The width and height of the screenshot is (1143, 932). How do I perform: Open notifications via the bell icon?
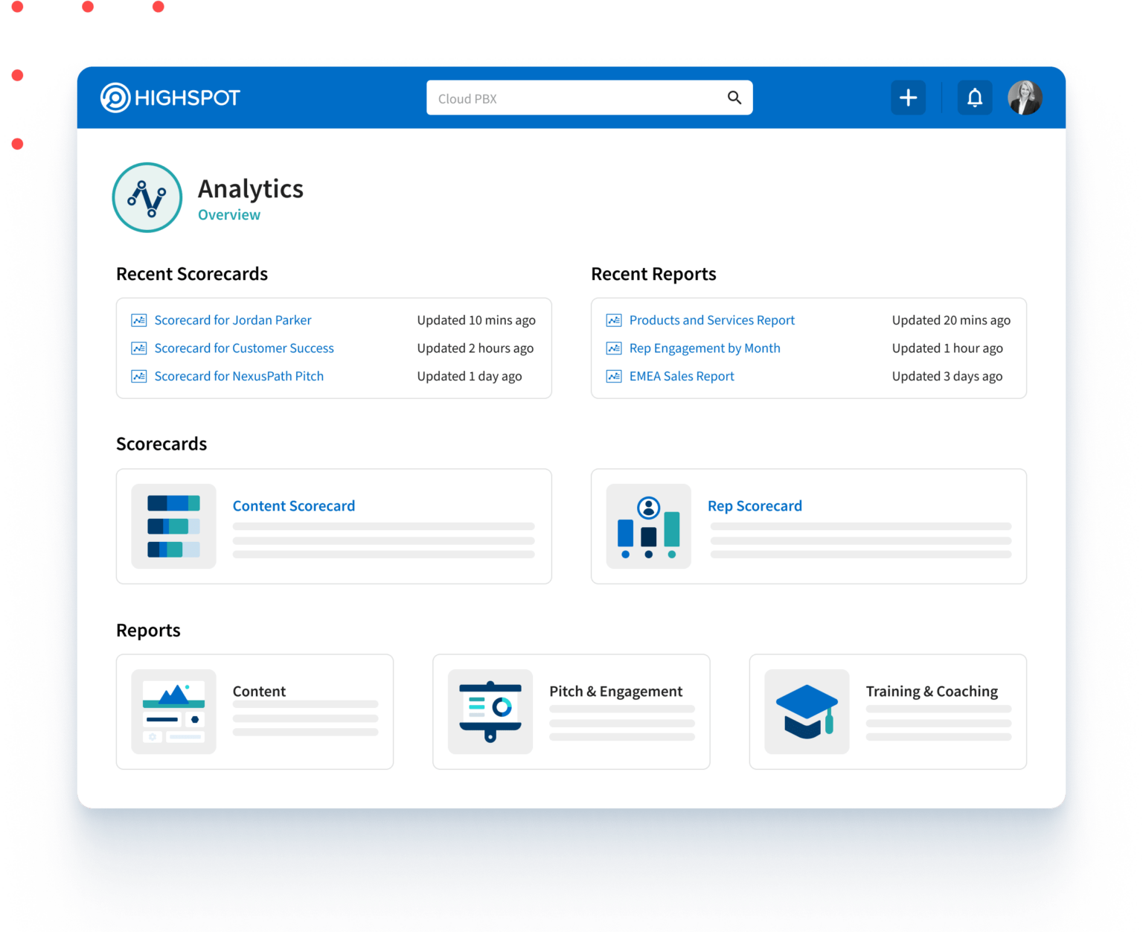pos(974,98)
